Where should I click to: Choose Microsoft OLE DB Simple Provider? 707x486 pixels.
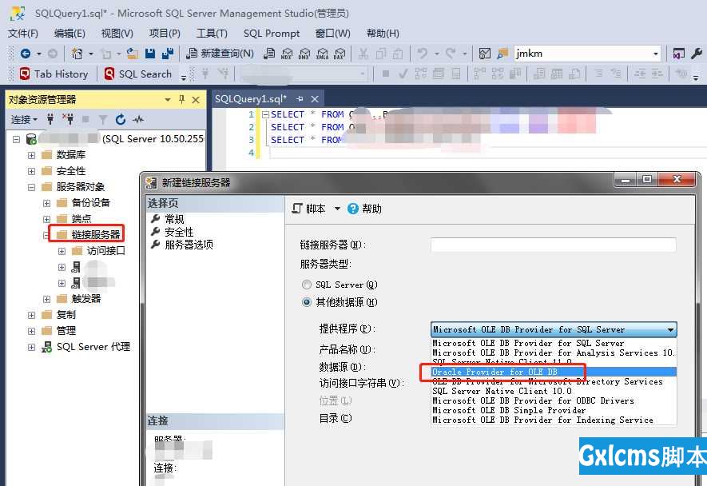click(x=554, y=410)
